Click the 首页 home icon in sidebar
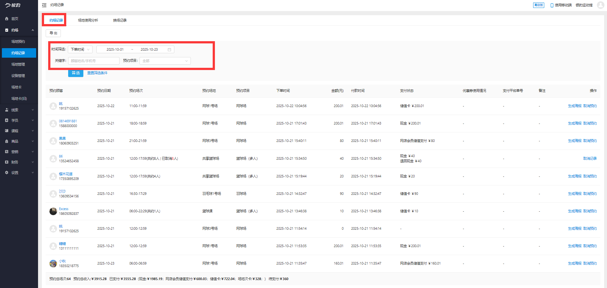Image resolution: width=607 pixels, height=288 pixels. [x=7, y=19]
